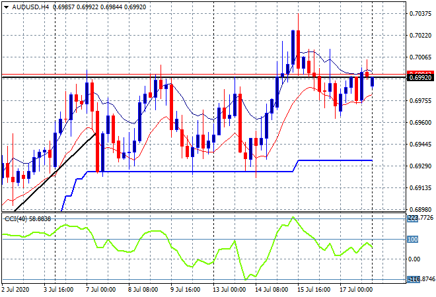Click the 13 Jul 00:00 time label

(229, 290)
